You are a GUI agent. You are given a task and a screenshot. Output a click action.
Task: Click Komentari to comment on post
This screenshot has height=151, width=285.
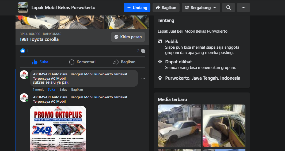(82, 62)
